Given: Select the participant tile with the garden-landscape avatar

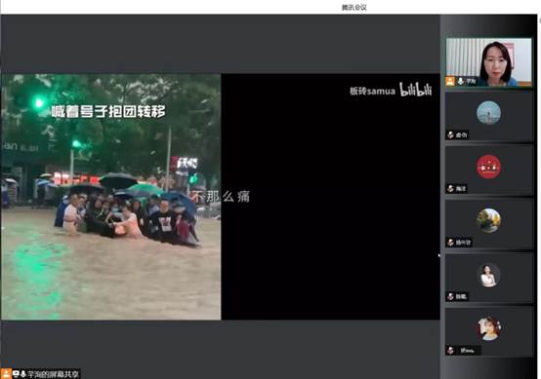Looking at the screenshot, I should click(488, 224).
